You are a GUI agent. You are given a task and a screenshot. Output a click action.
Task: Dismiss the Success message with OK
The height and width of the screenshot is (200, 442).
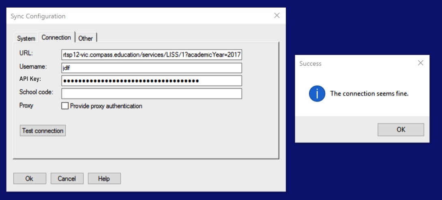pyautogui.click(x=401, y=130)
